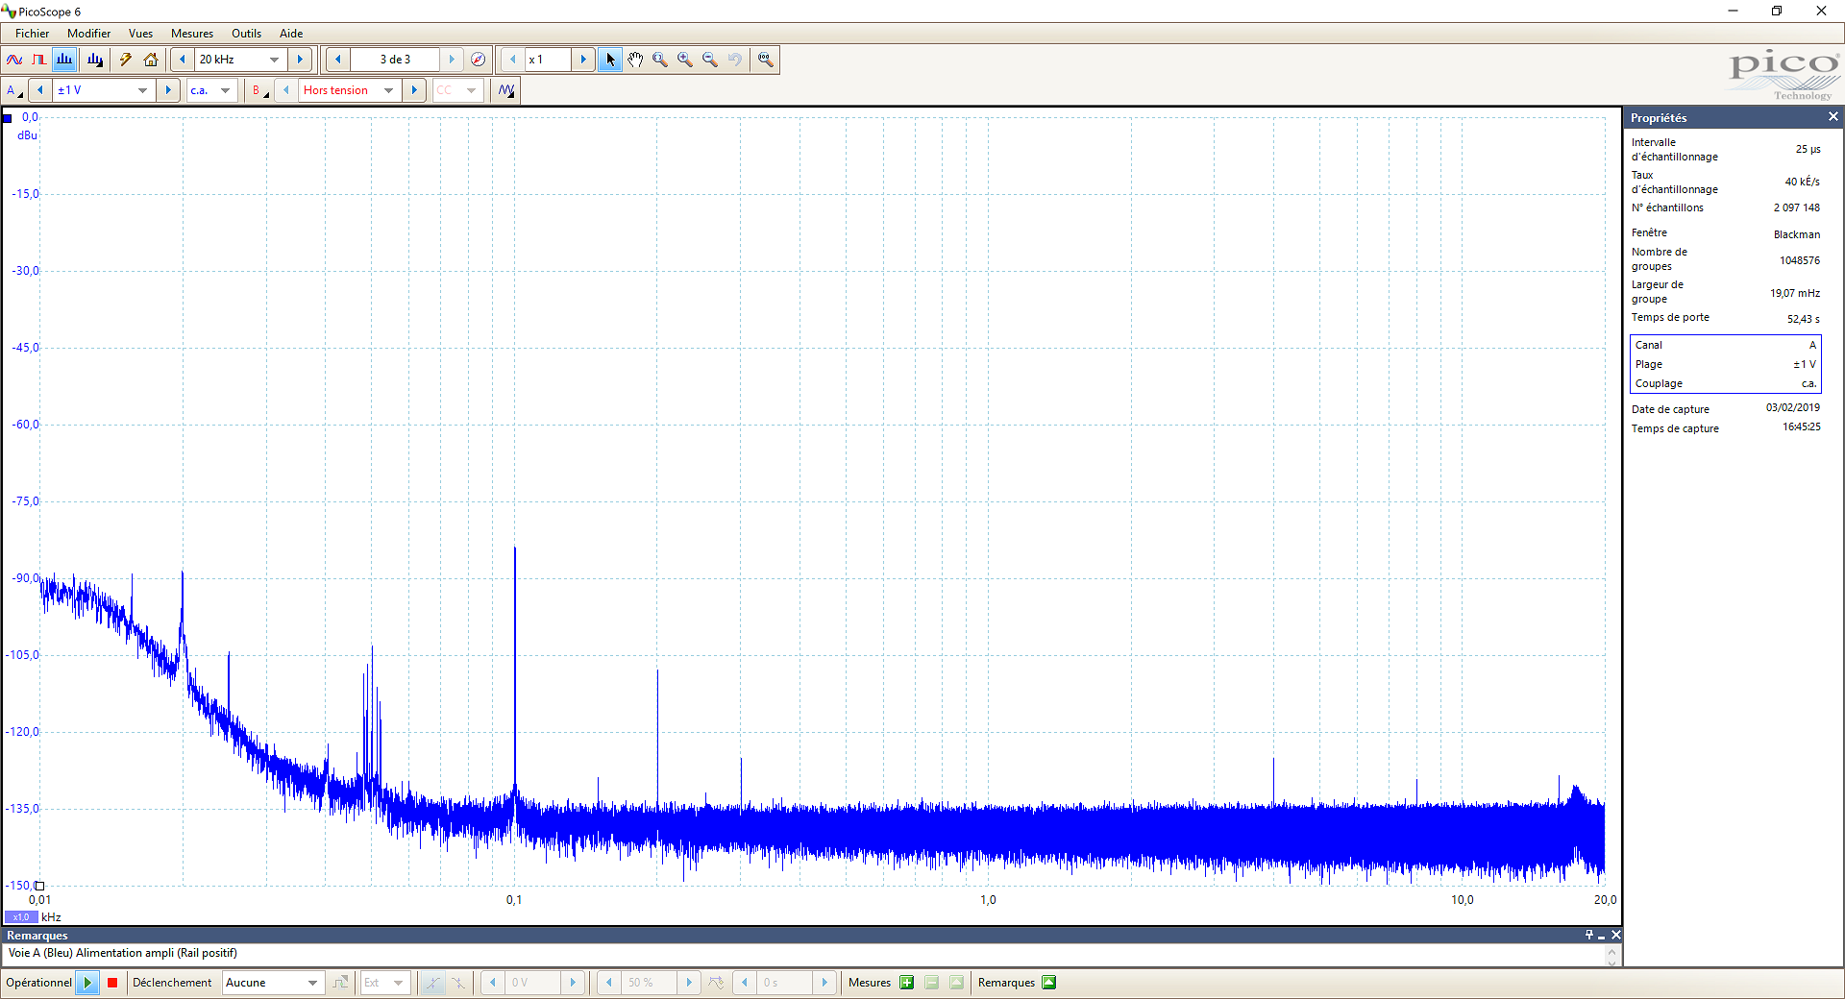This screenshot has height=999, width=1845.
Task: Click the zoom out tool
Action: point(710,60)
